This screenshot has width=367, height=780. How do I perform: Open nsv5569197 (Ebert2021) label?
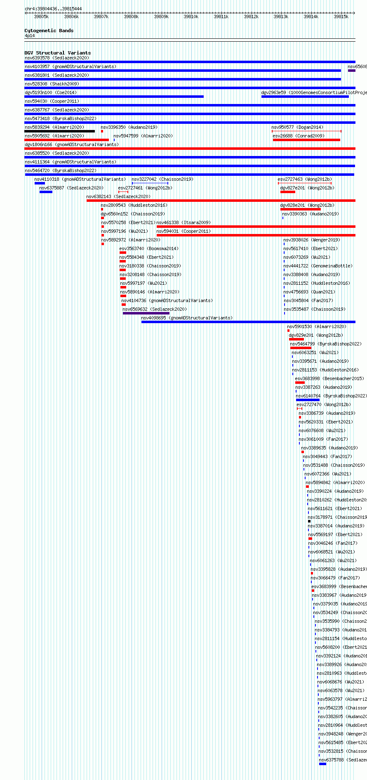click(335, 534)
